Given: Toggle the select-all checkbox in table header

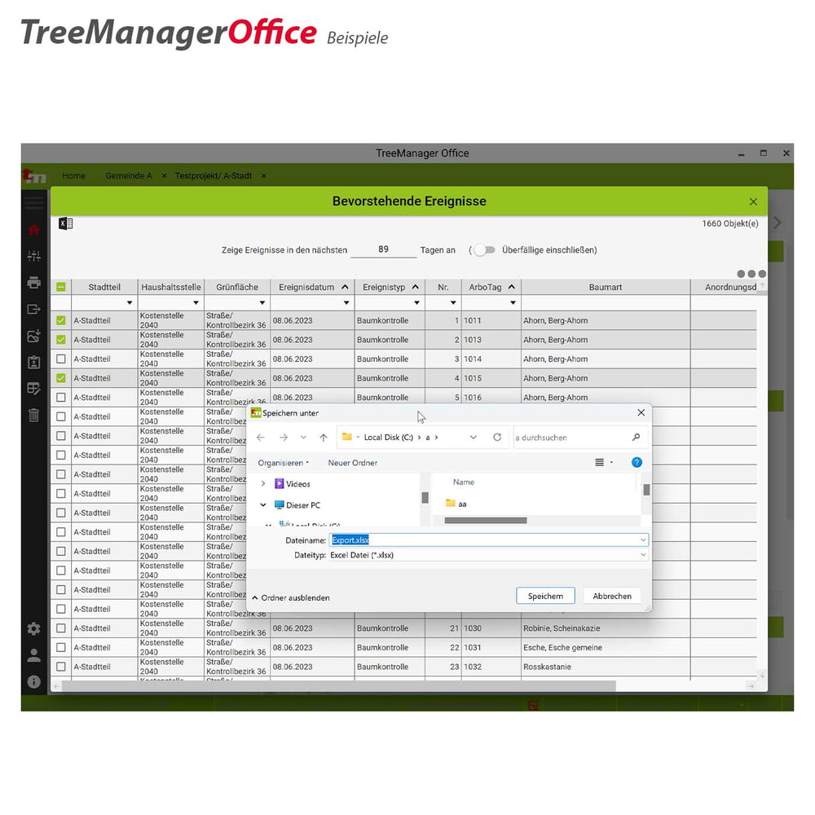Looking at the screenshot, I should [61, 287].
